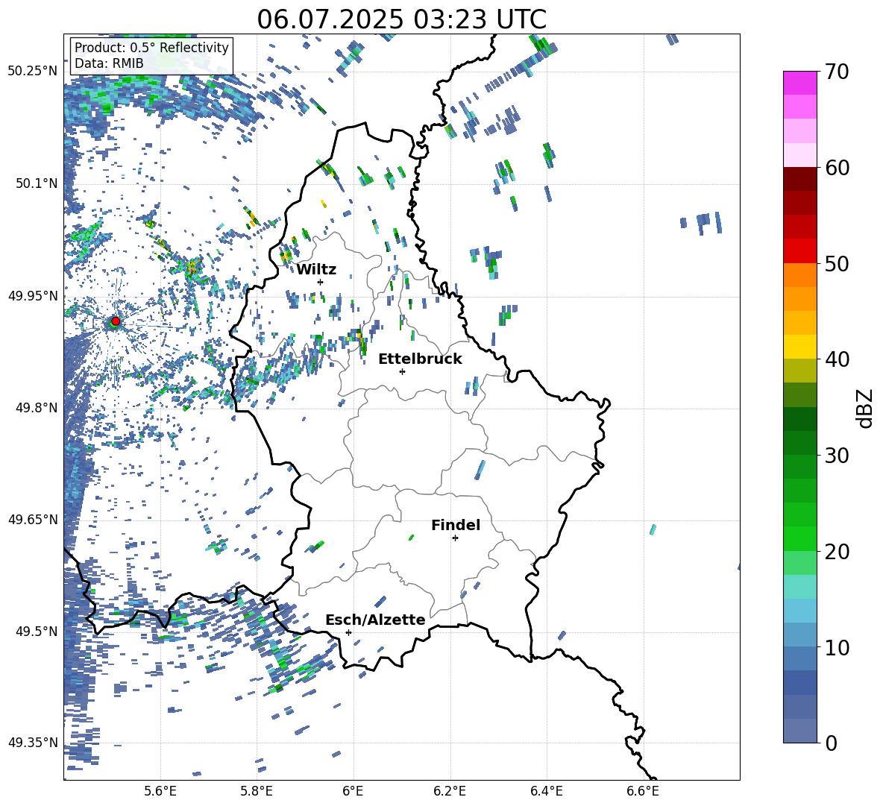Viewport: 883px width, 806px height.
Task: Click the Findel location cross marker
Action: coord(455,538)
